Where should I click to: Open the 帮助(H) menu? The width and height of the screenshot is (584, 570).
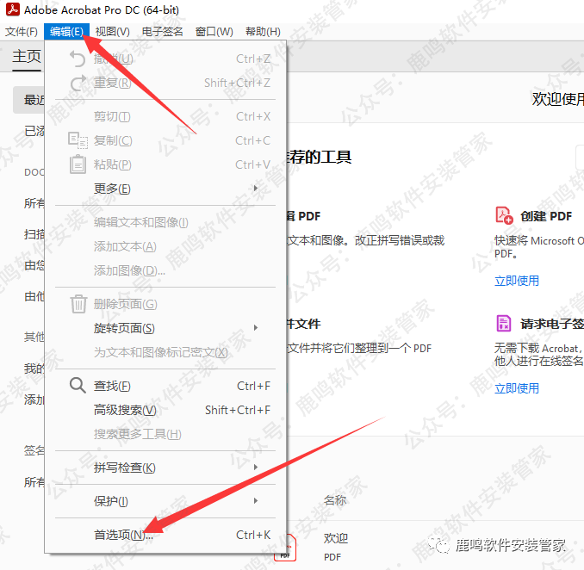coord(262,32)
